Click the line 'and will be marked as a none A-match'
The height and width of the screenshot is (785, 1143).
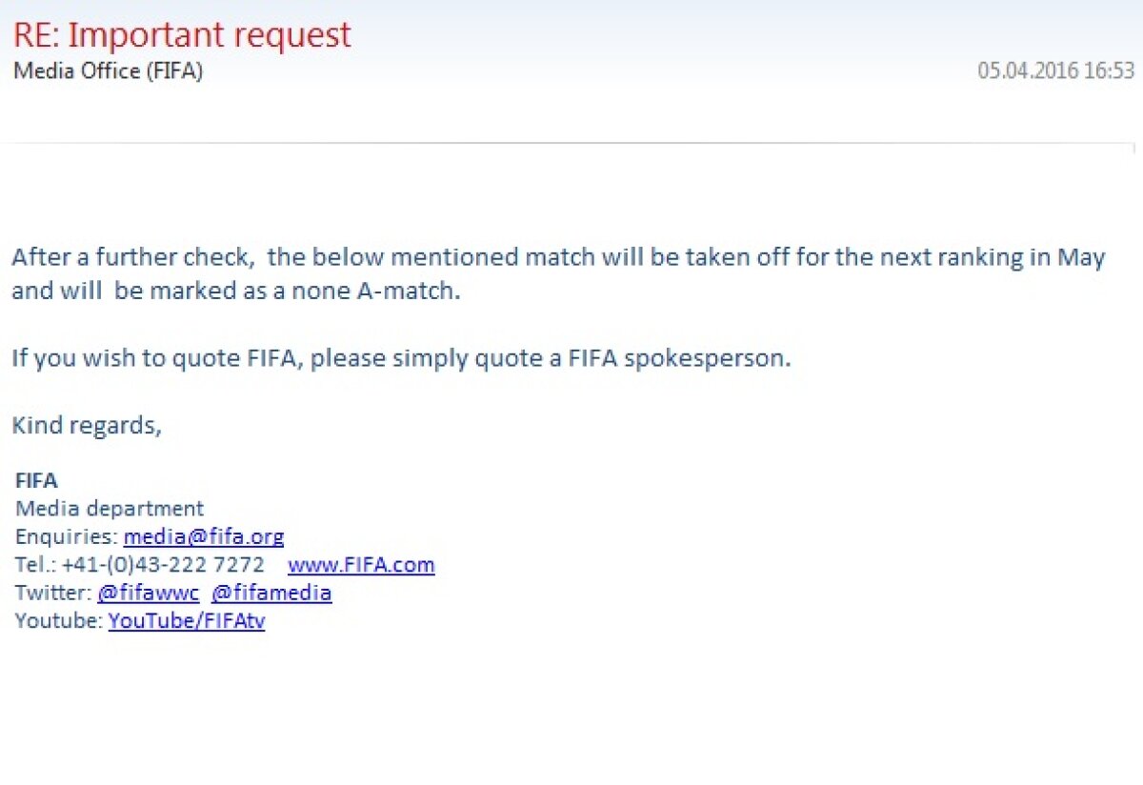(235, 292)
